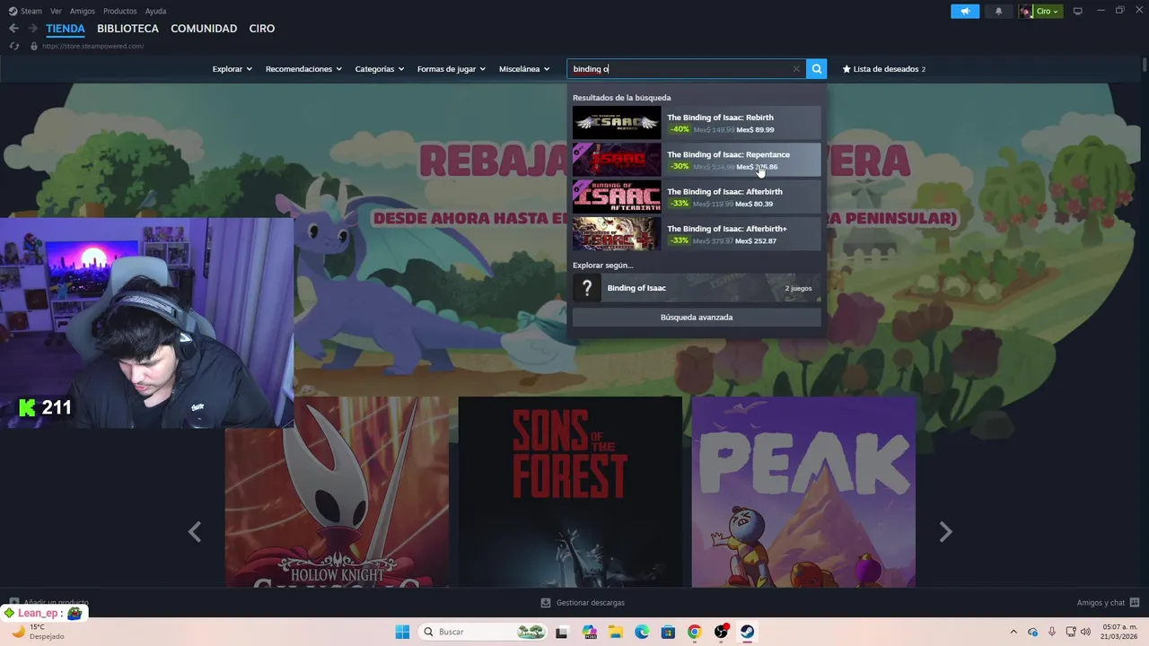This screenshot has height=646, width=1149.
Task: Open Gestionar descargas
Action: click(x=583, y=603)
